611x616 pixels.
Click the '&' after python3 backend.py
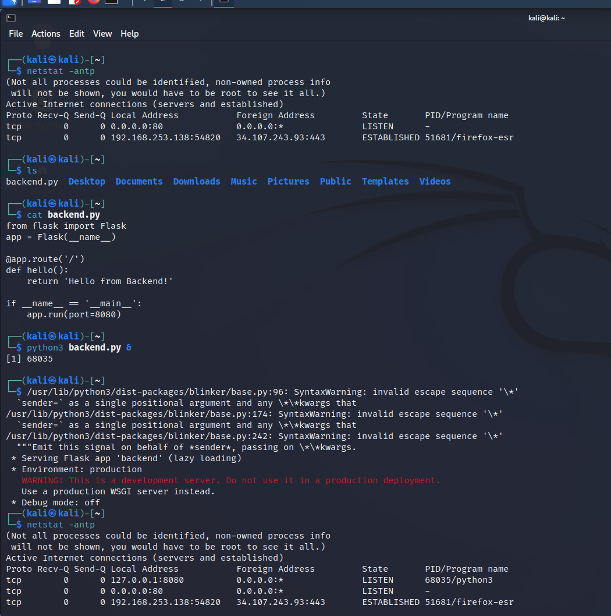tap(129, 348)
